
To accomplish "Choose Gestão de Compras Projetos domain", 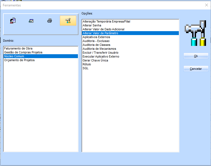I will 23,52.
